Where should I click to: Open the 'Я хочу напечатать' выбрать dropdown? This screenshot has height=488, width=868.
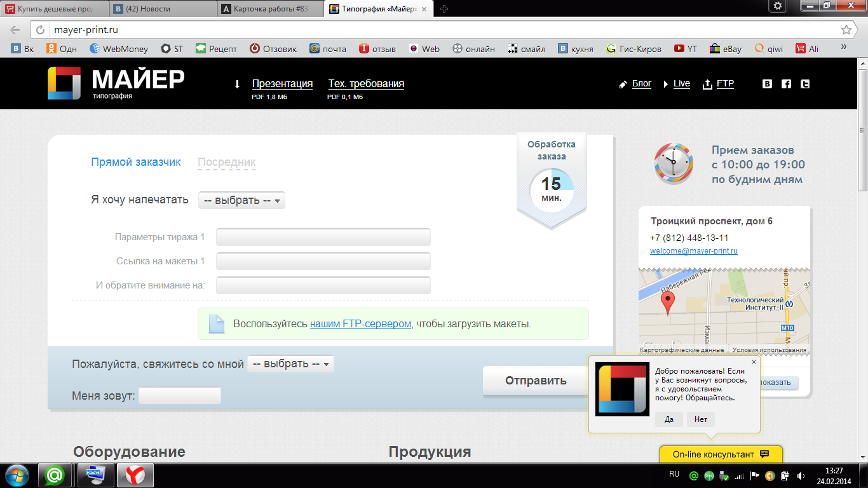tap(241, 200)
